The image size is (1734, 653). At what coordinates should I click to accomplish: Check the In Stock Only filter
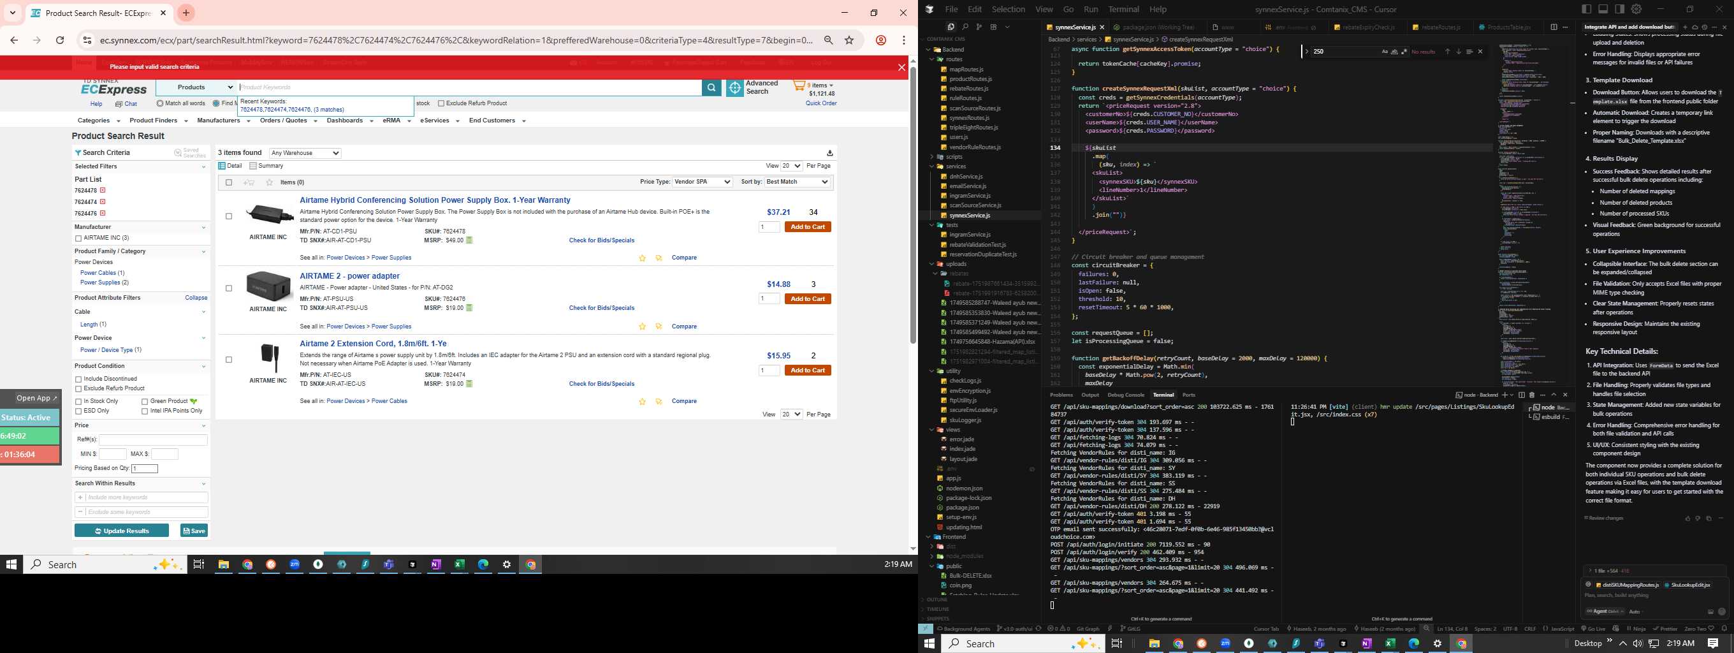[x=78, y=402]
